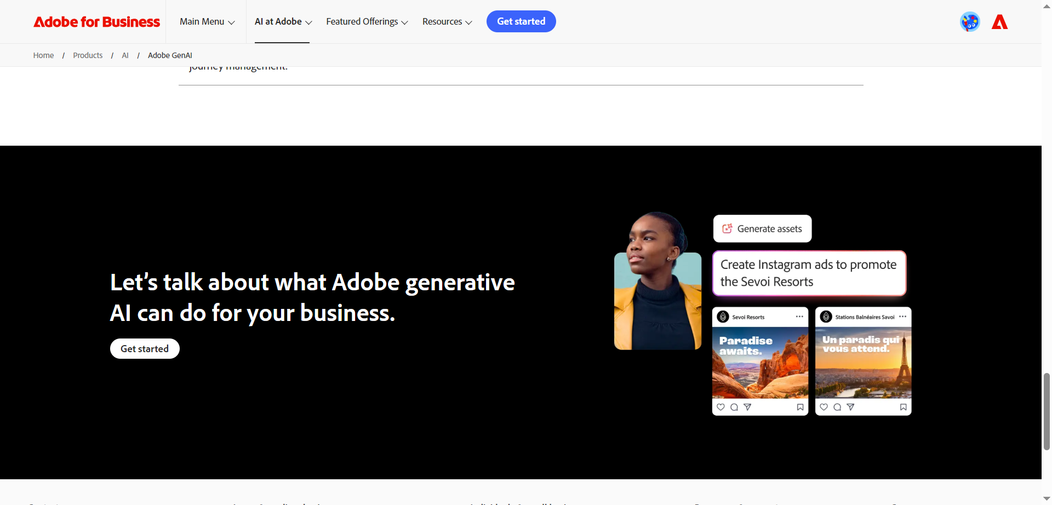The height and width of the screenshot is (505, 1052).
Task: Click the page scrollbar thumb
Action: click(x=1047, y=411)
